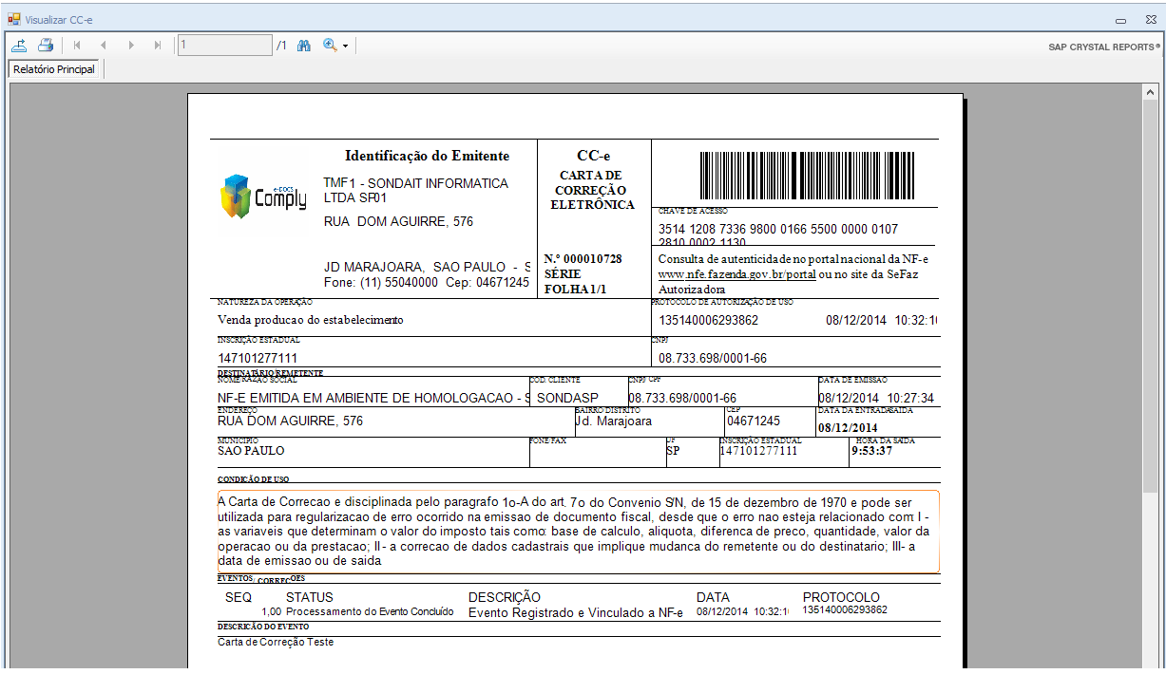Click the Comply logo in the report

pyautogui.click(x=263, y=197)
